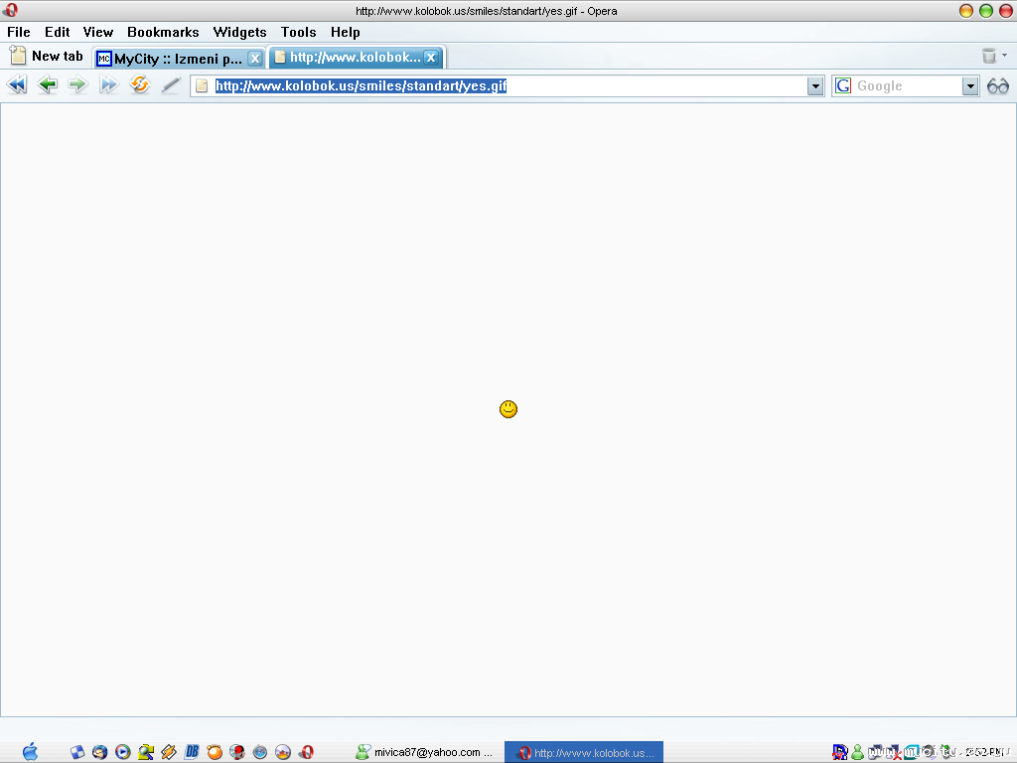Open the File menu

19,32
